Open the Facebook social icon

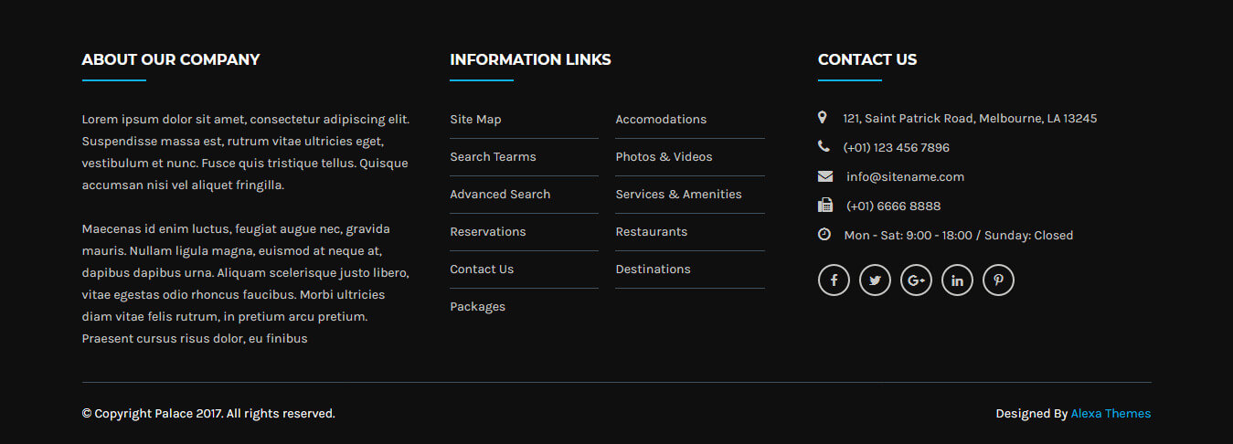pos(834,280)
